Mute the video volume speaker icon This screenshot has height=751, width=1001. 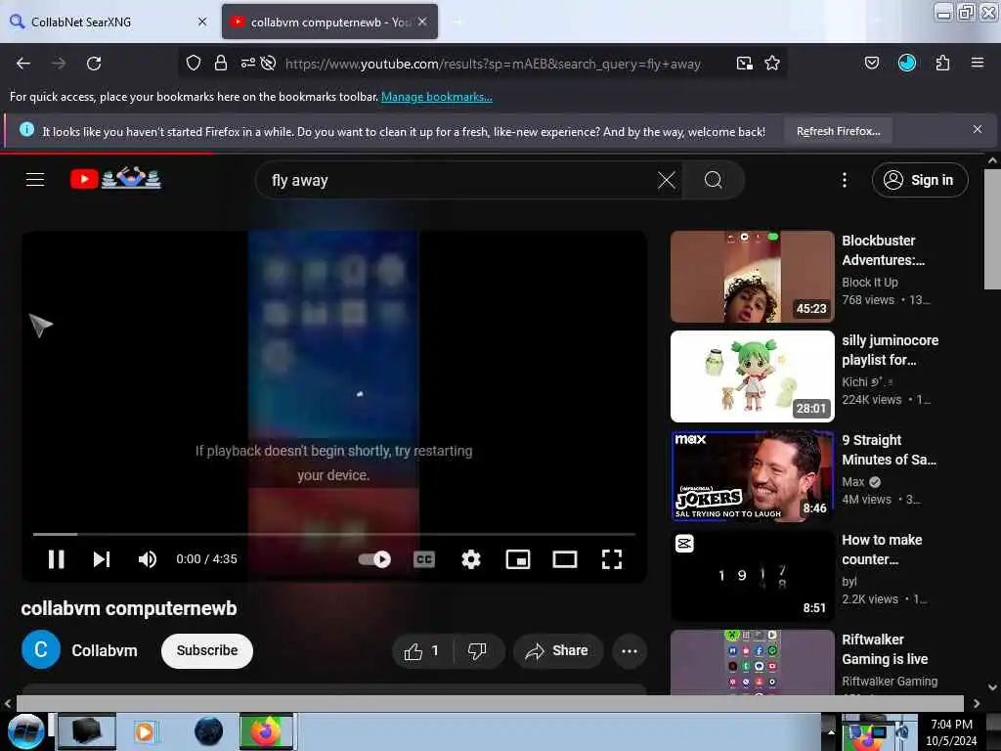pos(147,559)
